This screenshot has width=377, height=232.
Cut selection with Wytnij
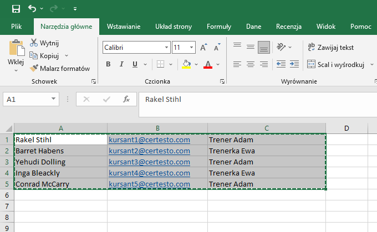pos(44,43)
